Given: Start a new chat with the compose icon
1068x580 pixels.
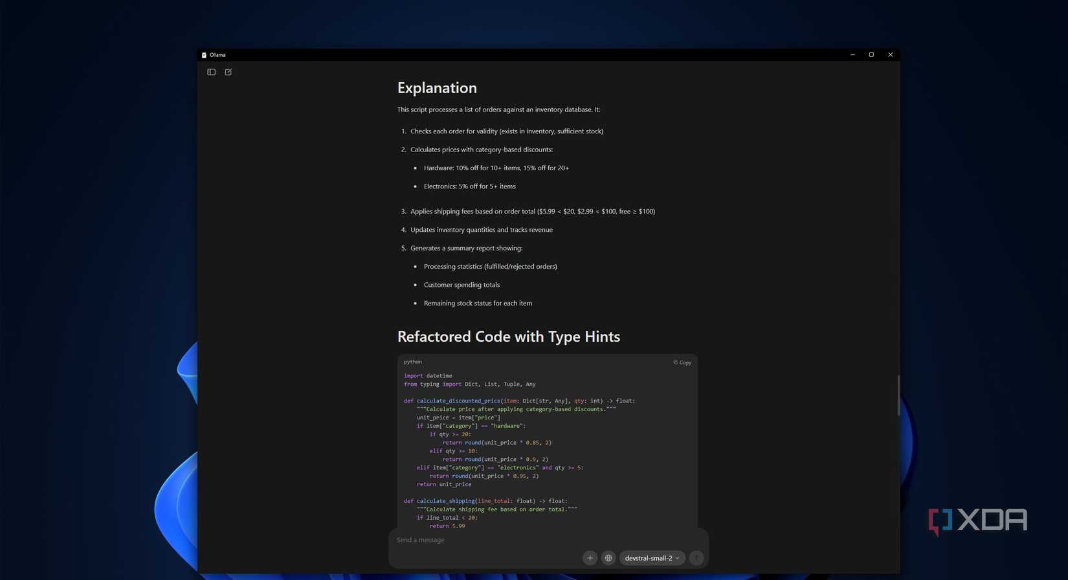Looking at the screenshot, I should (228, 72).
